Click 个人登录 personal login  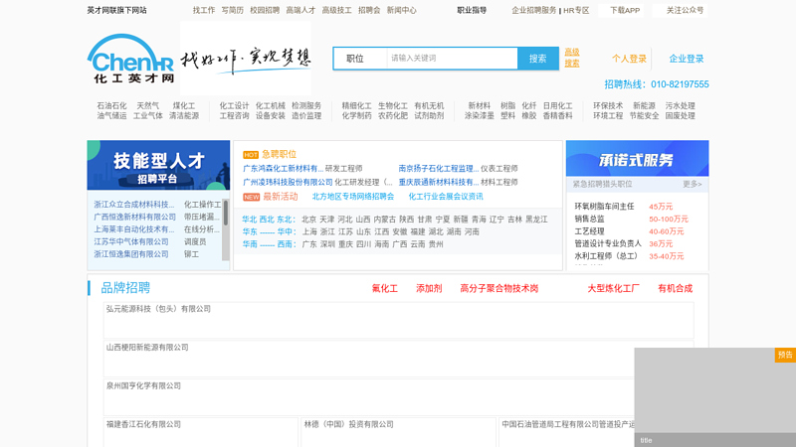click(x=629, y=59)
